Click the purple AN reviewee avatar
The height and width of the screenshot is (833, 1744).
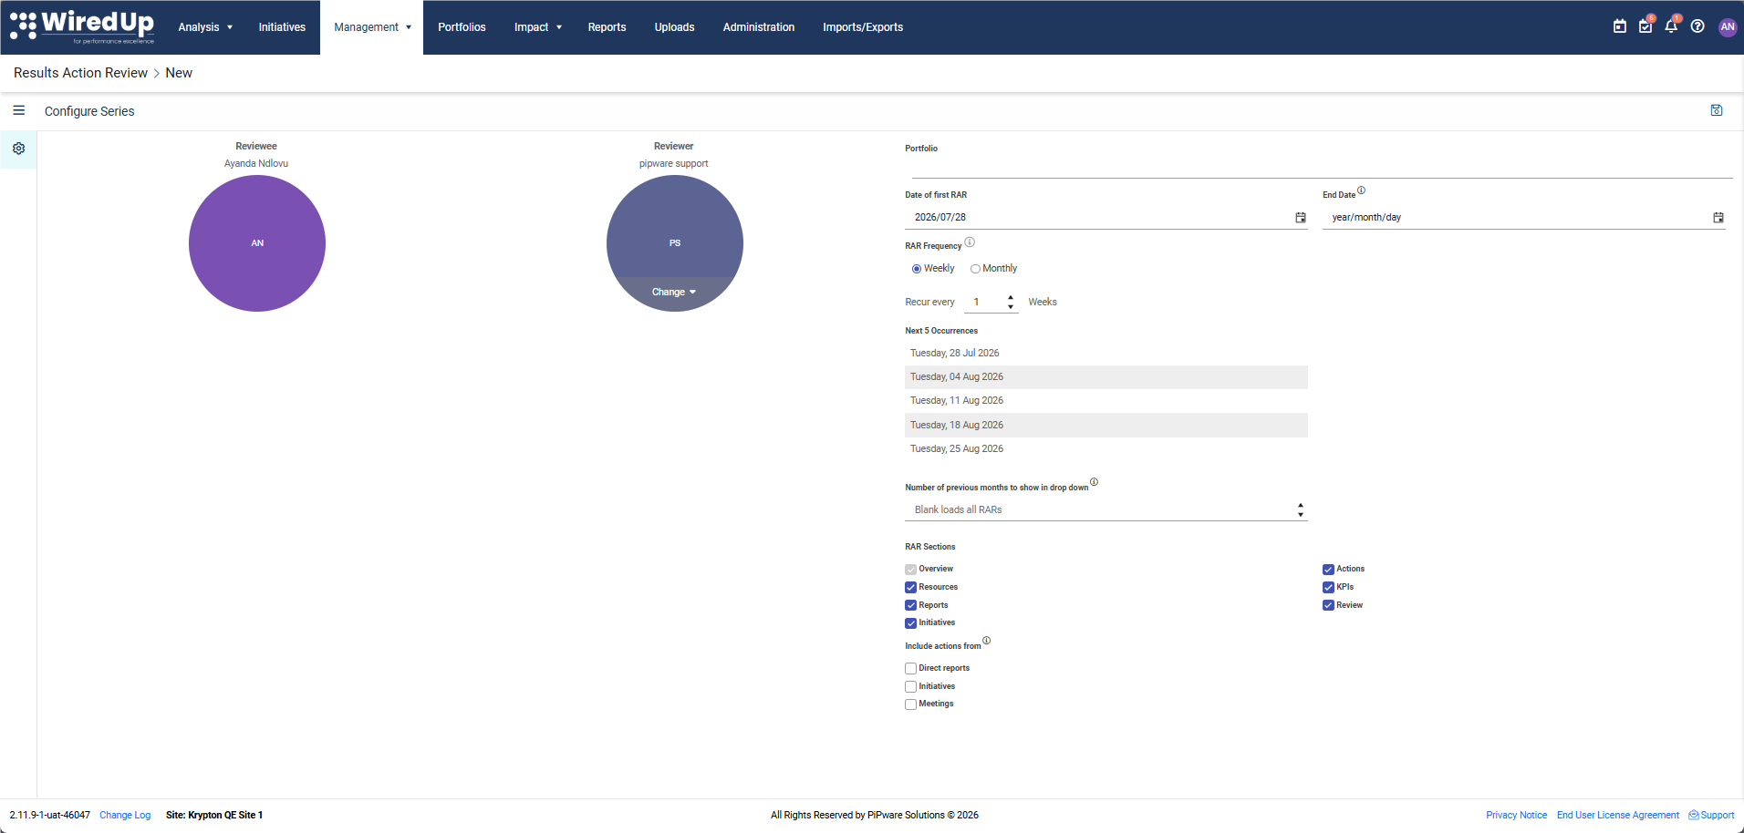pyautogui.click(x=257, y=243)
